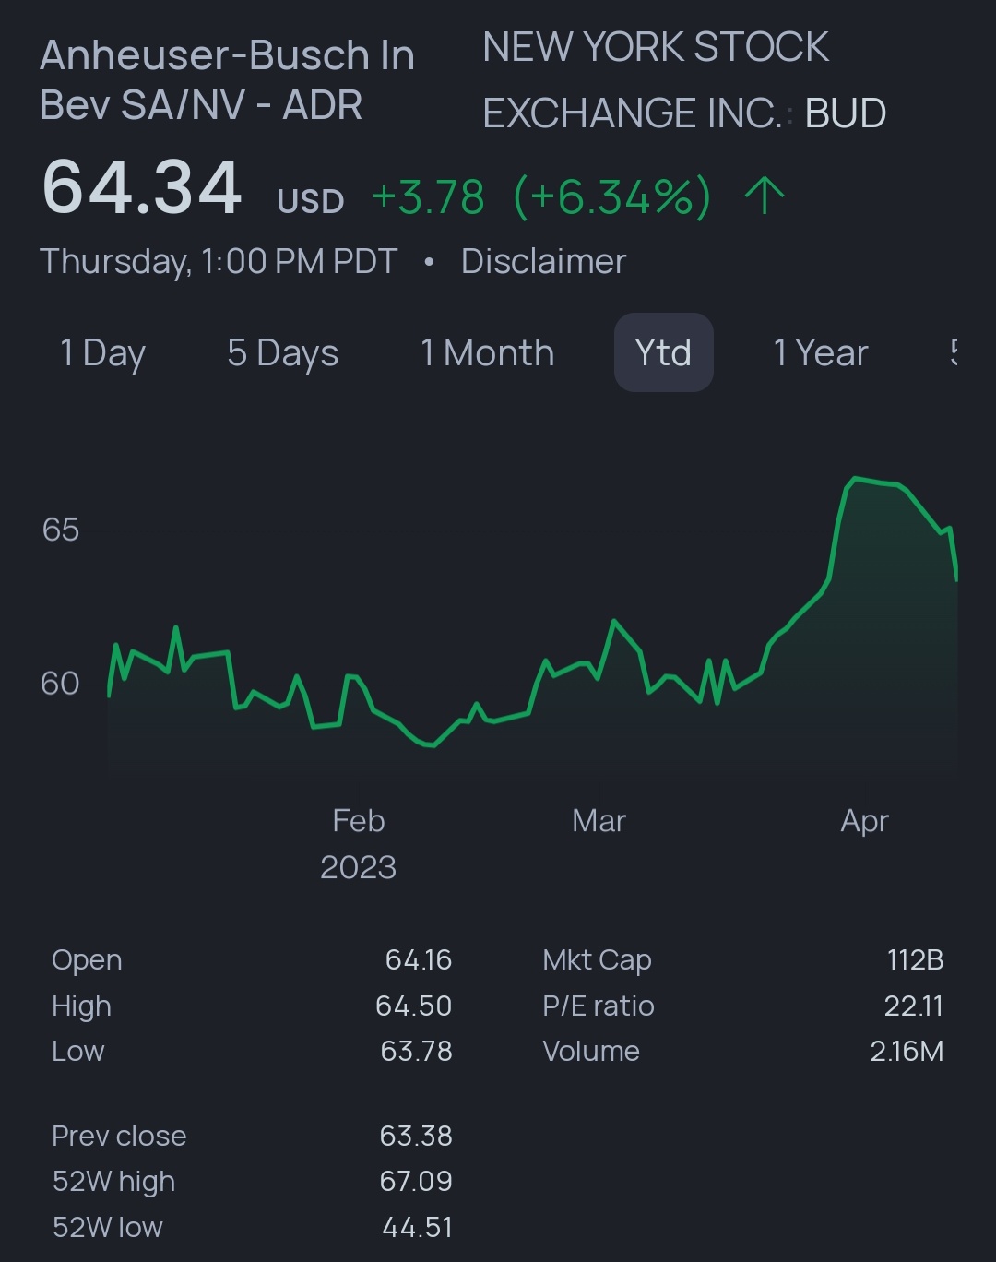Open the 1 Month chart range

coord(487,353)
